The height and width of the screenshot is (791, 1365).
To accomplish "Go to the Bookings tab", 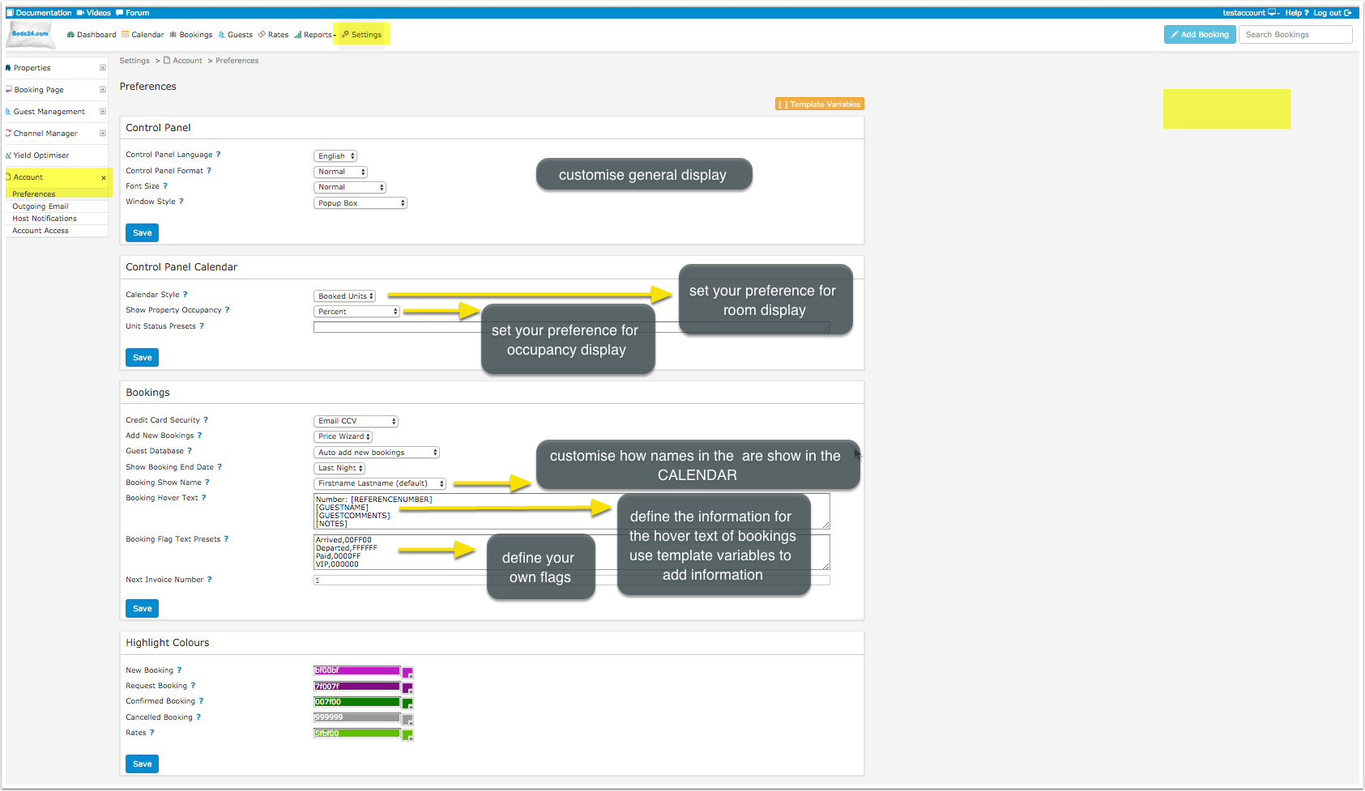I will (191, 35).
